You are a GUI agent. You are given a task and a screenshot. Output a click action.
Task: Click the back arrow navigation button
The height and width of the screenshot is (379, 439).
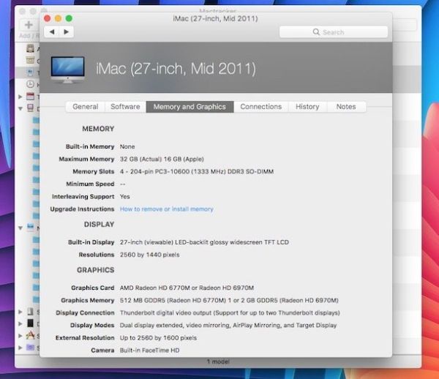(52, 32)
